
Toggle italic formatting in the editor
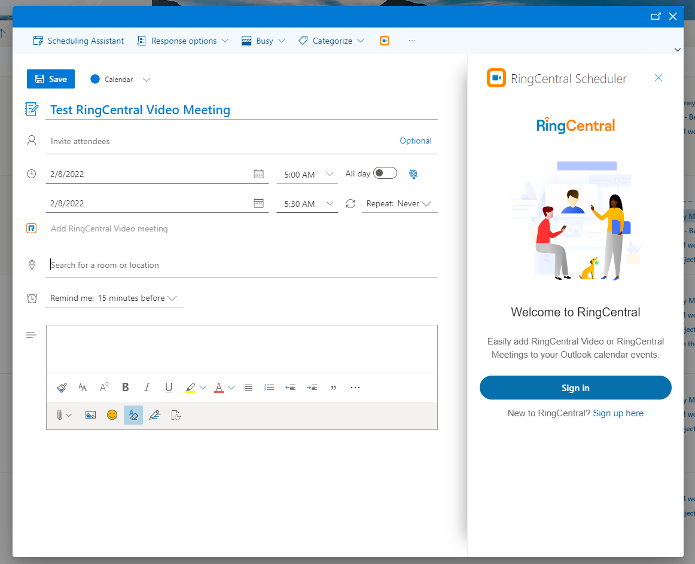point(147,387)
